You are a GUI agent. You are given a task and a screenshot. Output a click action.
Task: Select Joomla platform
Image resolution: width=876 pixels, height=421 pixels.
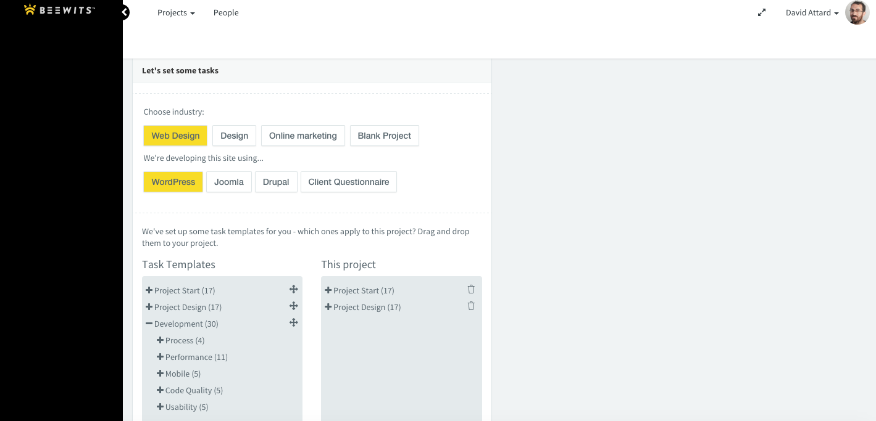click(x=229, y=182)
